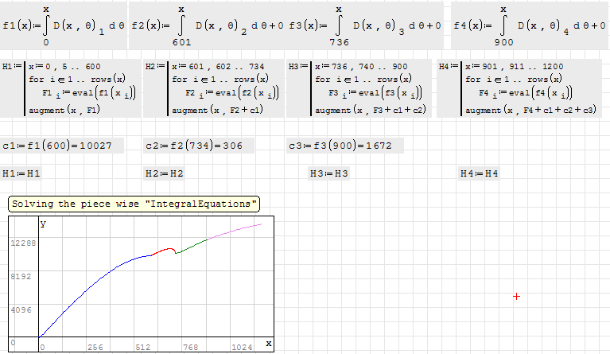This screenshot has height=354, width=610.
Task: Select the H2:=H2 assignment
Action: (x=165, y=173)
